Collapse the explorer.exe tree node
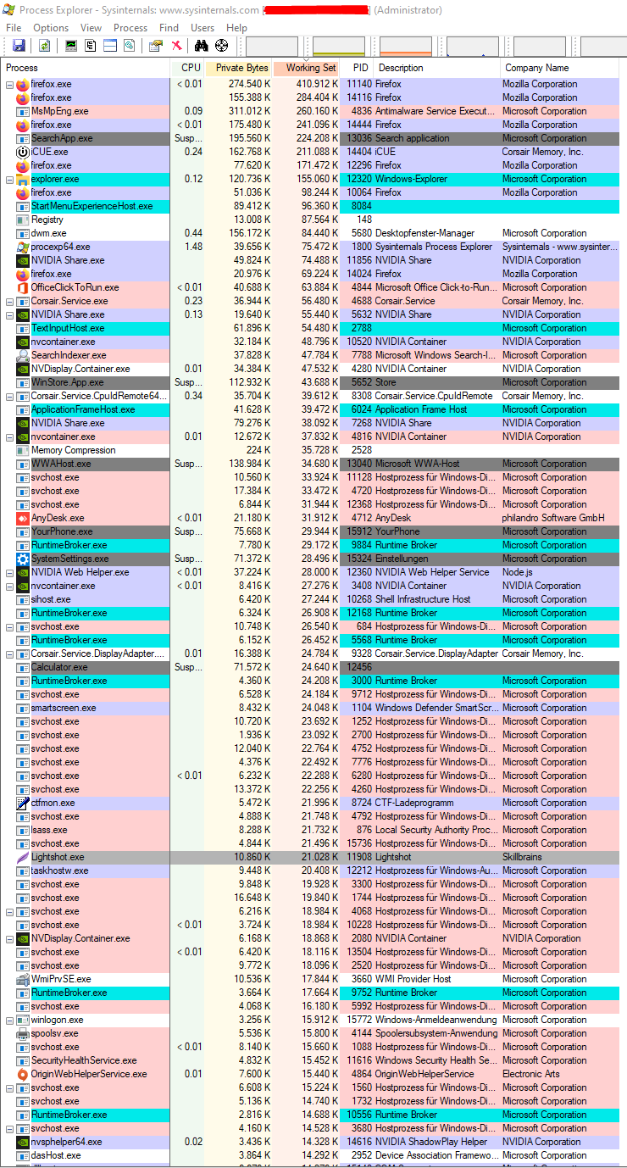The image size is (627, 1168). 10,179
